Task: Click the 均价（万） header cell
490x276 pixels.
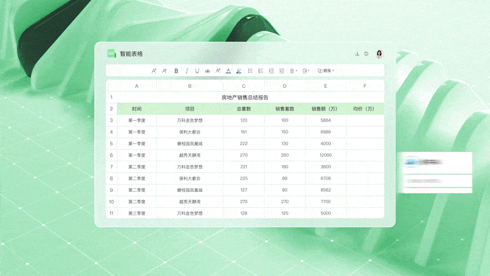Action: 364,109
